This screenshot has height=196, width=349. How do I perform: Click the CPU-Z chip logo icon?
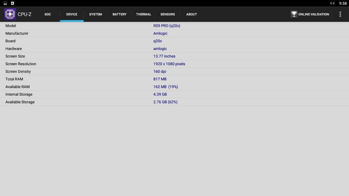click(10, 14)
